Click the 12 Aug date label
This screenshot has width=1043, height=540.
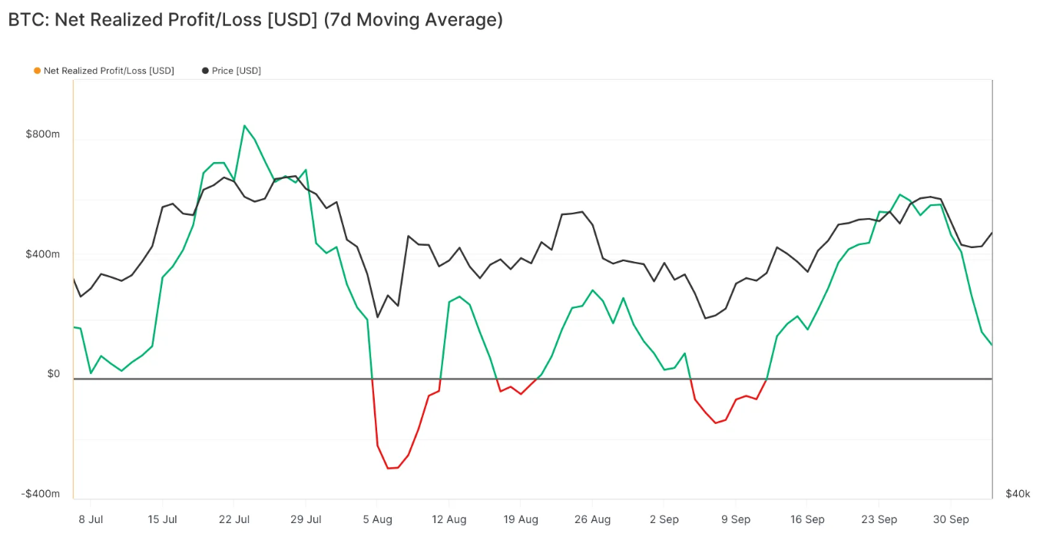tap(449, 520)
